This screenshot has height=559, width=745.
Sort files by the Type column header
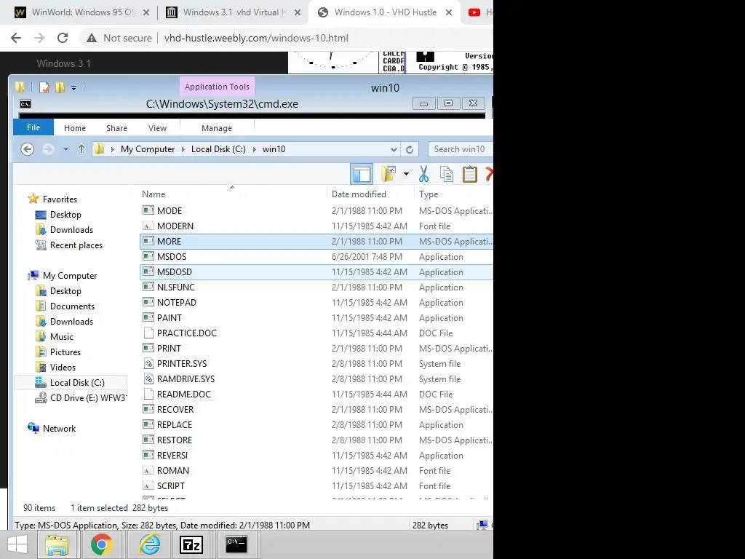[x=429, y=194]
